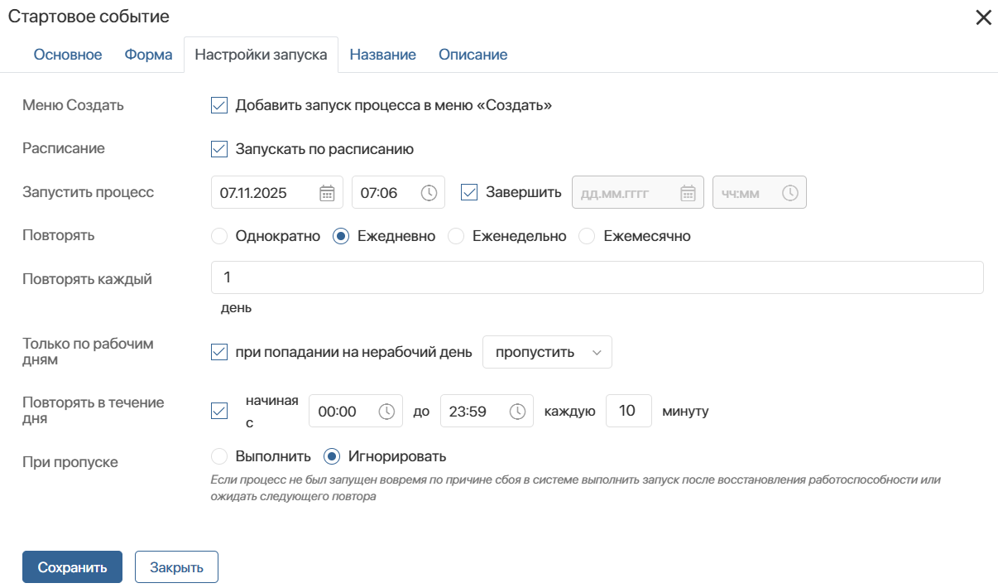Open calendar picker for start date 07.11.2025
Screen dimensions: 998x588
(x=327, y=193)
